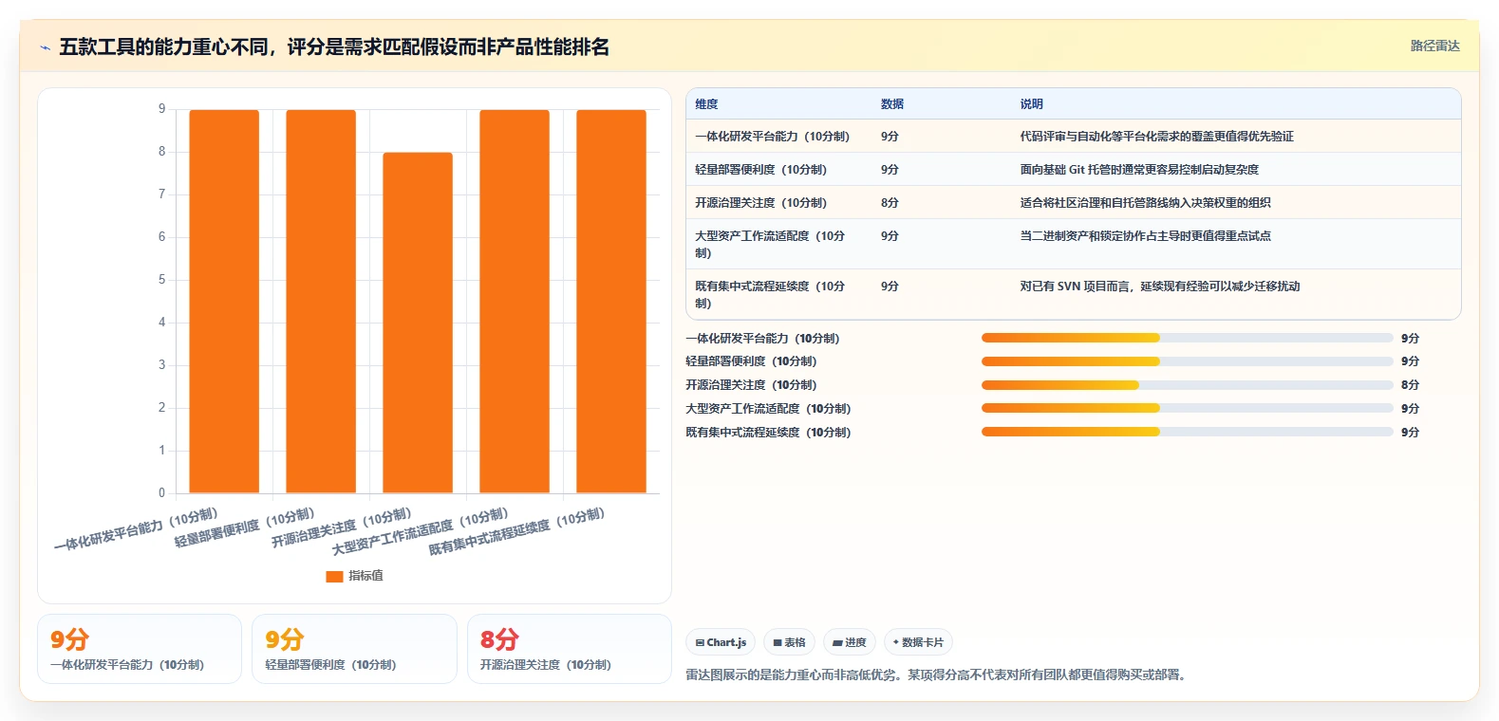The height and width of the screenshot is (721, 1499).
Task: Open the 9分 一体化研发平台能力 data card
Action: [140, 649]
